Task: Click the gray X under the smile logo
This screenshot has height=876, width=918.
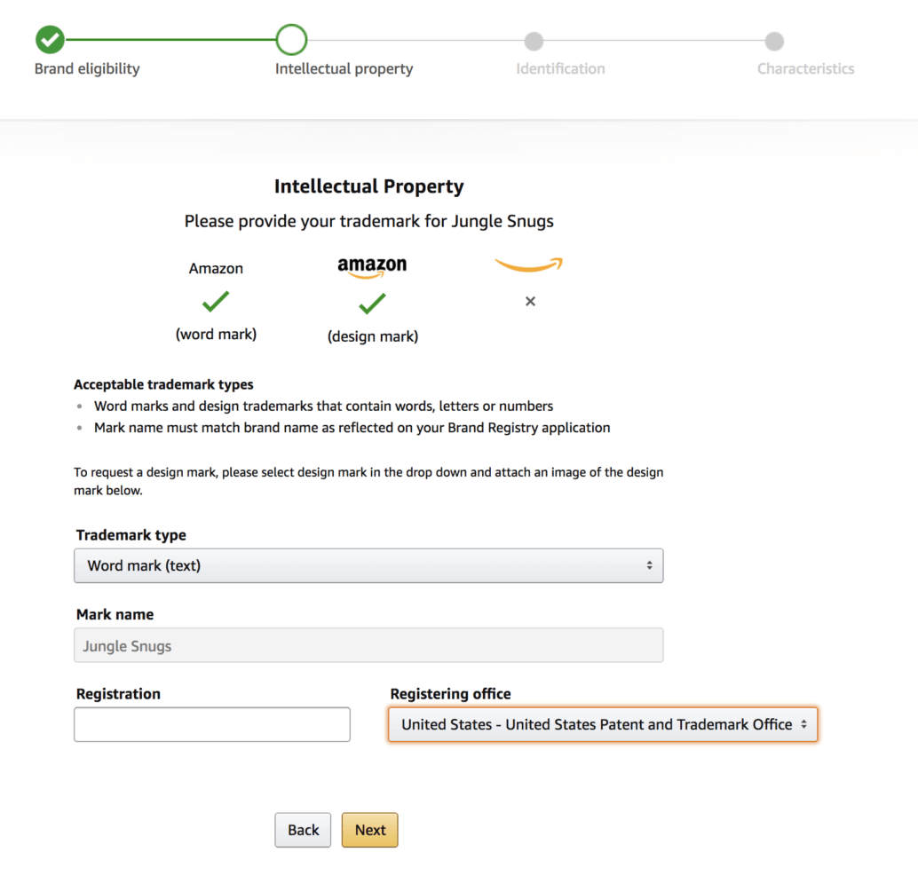Action: (x=529, y=301)
